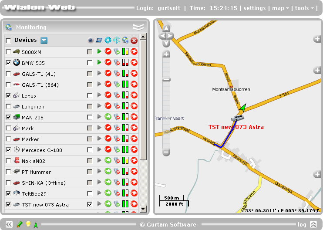This screenshot has width=323, height=230.
Task: Click the green arrow icon in bottom bar
Action: (x=36, y=224)
